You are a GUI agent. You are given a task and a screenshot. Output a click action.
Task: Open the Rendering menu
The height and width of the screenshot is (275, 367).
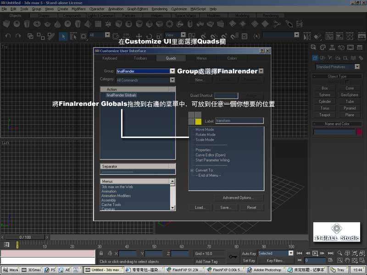(x=159, y=9)
